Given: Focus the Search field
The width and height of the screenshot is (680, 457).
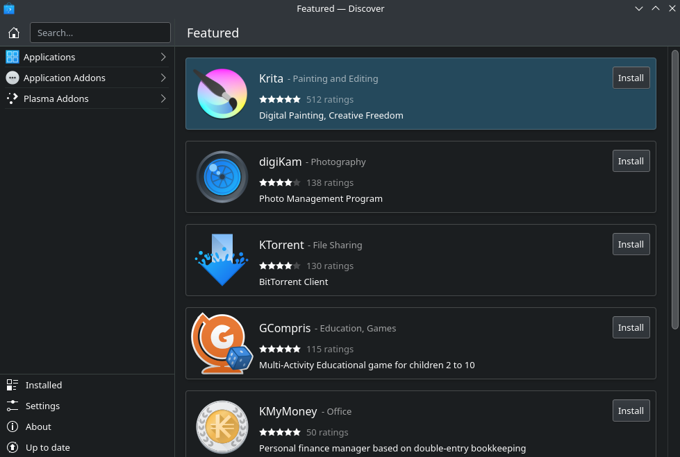Looking at the screenshot, I should (100, 33).
